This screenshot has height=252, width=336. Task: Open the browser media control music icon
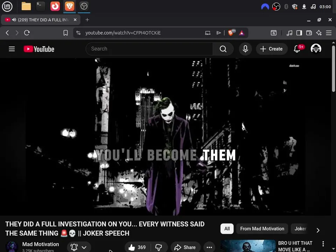click(289, 33)
